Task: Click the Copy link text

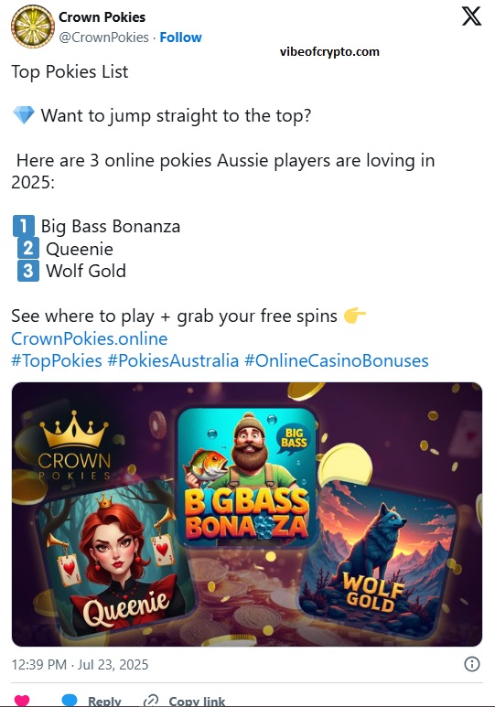Action: [197, 702]
